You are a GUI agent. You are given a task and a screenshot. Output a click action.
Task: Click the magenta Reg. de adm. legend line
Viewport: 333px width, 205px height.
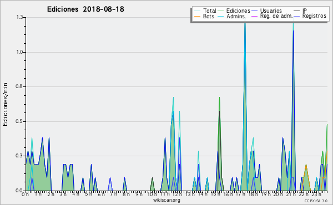[254, 16]
